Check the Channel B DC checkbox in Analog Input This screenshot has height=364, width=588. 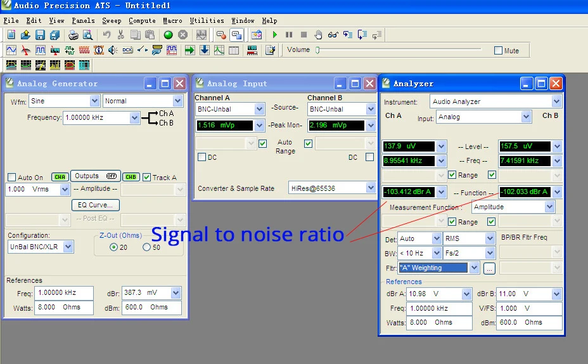pos(370,157)
